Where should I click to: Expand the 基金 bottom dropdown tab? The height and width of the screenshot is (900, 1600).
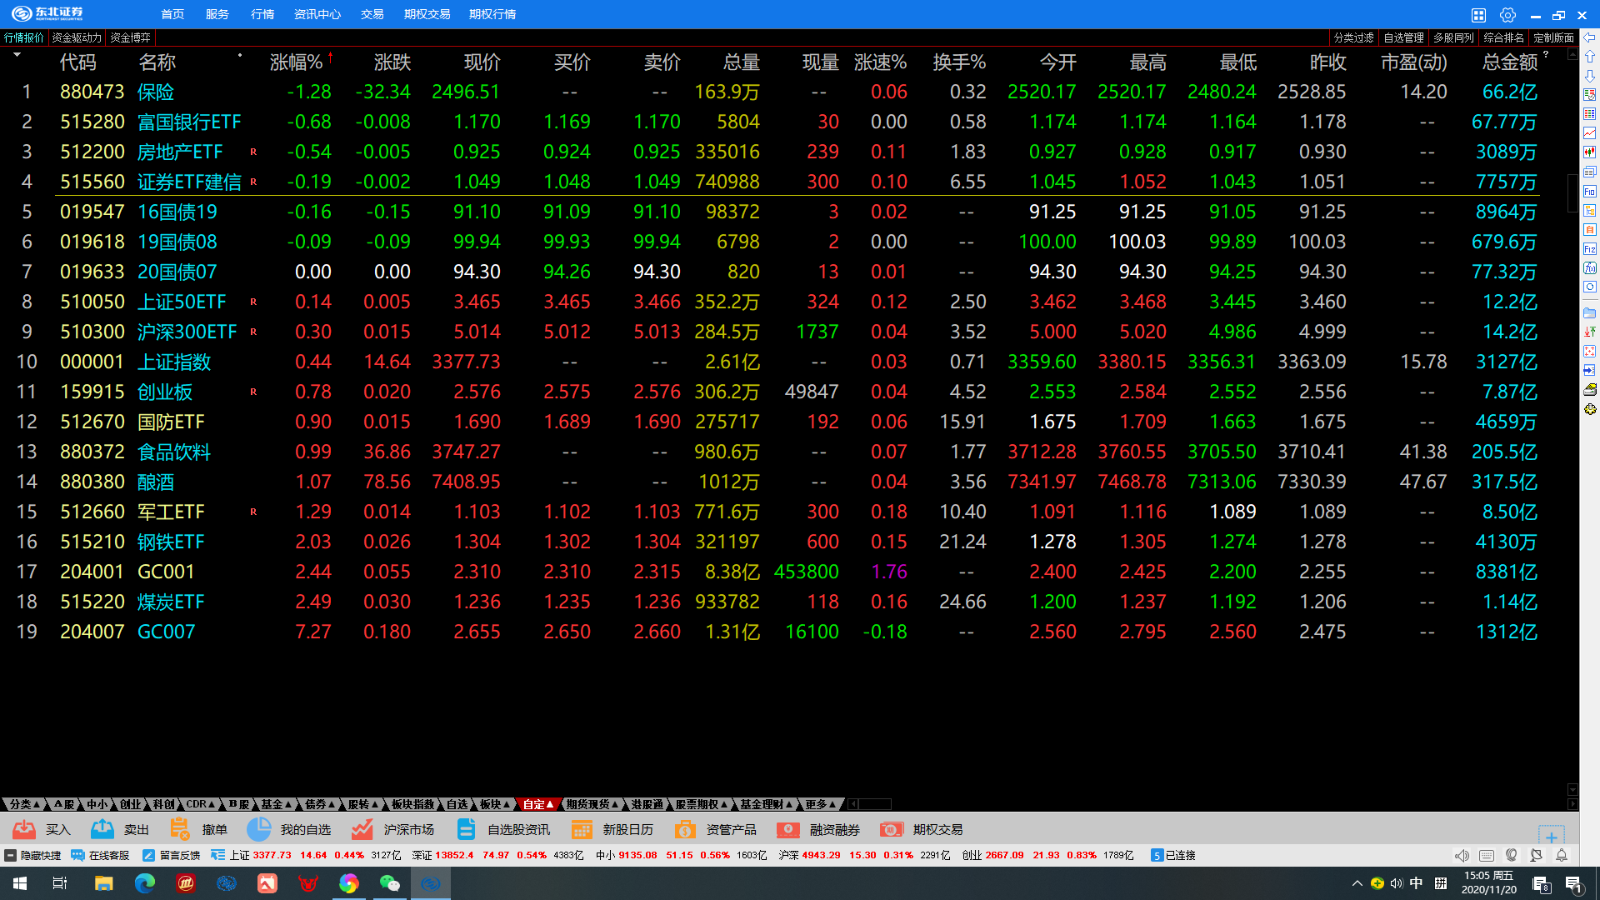coord(277,804)
